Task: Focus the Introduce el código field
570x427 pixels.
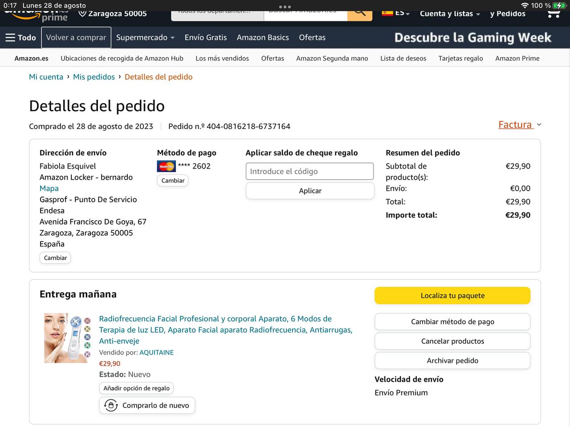Action: [309, 172]
